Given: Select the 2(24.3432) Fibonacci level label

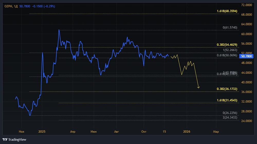Looking at the screenshot, I should click(230, 118).
